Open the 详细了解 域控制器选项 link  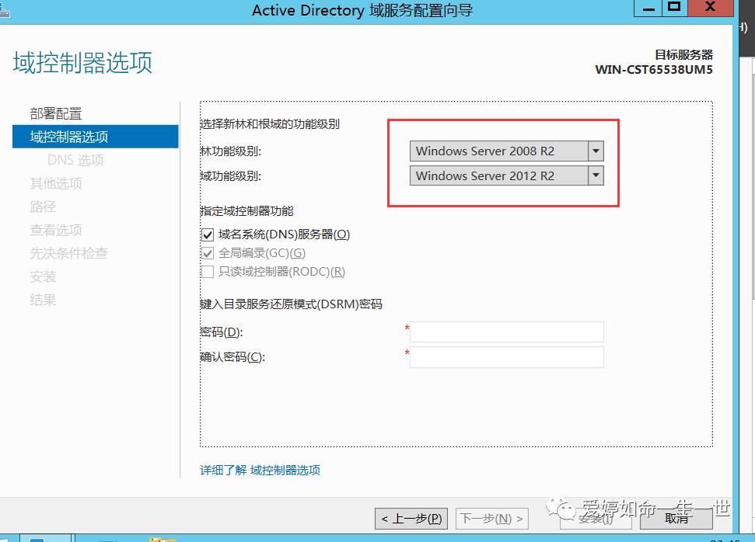260,470
